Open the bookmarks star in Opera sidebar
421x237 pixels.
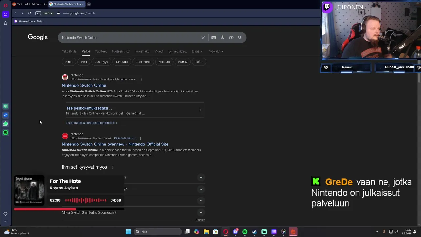[5, 23]
